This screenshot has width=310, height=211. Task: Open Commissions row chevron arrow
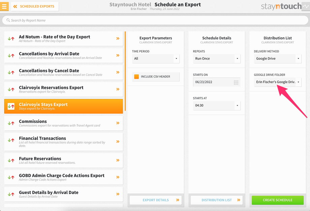(x=118, y=123)
